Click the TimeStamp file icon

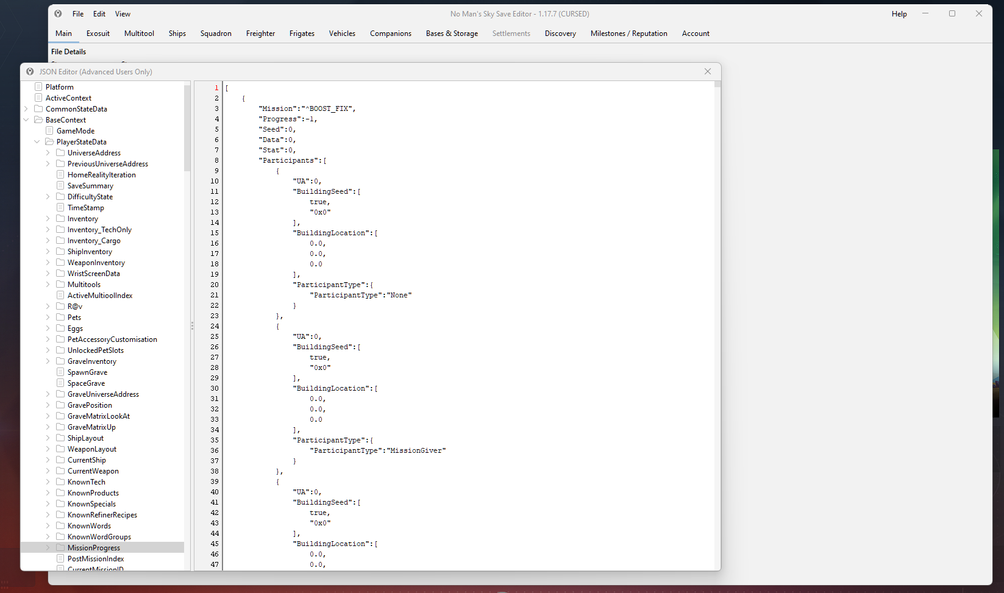pyautogui.click(x=60, y=207)
